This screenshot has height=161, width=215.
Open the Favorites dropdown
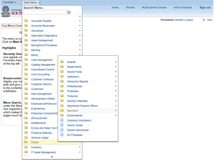point(10,2)
